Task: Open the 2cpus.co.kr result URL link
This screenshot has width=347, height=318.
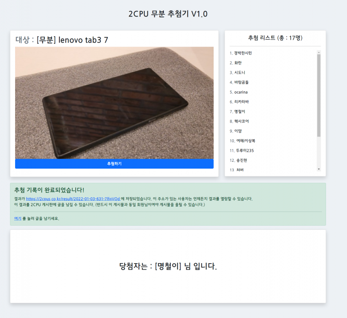Action: pos(73,199)
